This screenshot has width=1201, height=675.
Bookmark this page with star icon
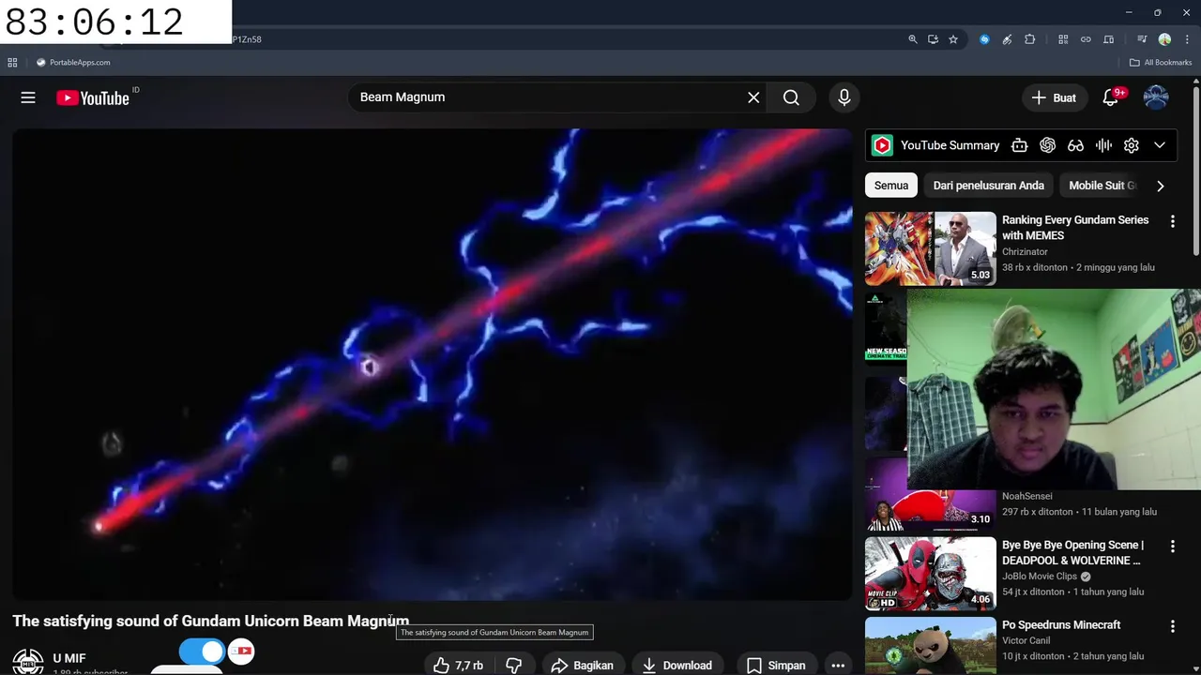pos(953,39)
